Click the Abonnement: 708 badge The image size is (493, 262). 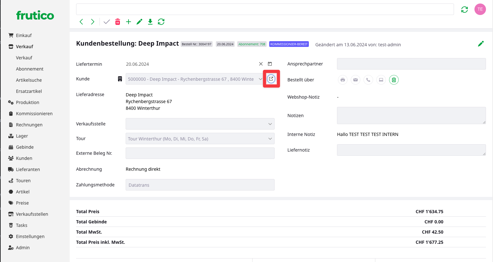click(x=252, y=44)
